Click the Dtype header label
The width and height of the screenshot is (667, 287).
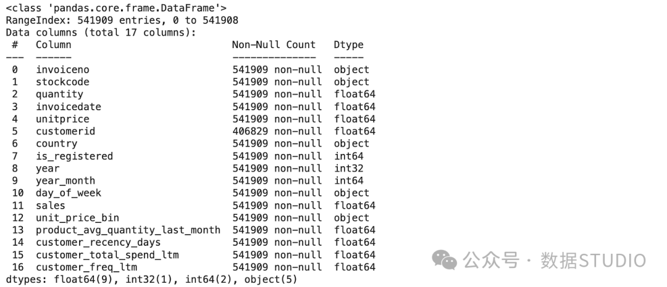point(349,45)
